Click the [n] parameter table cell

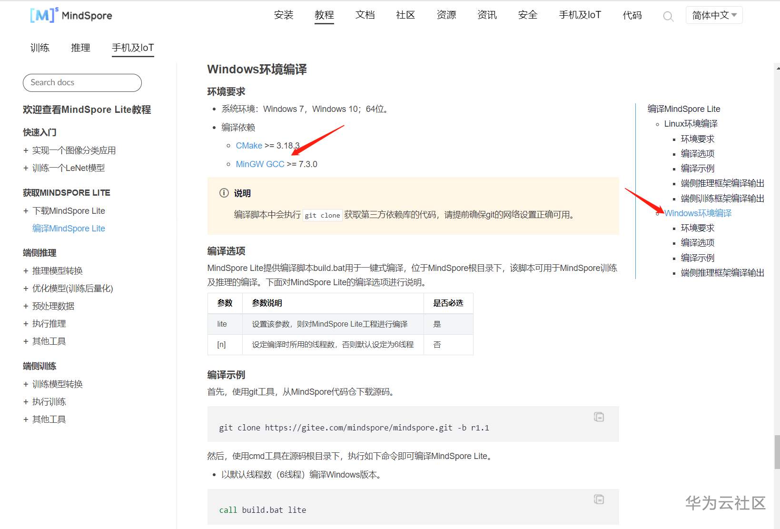(x=225, y=345)
